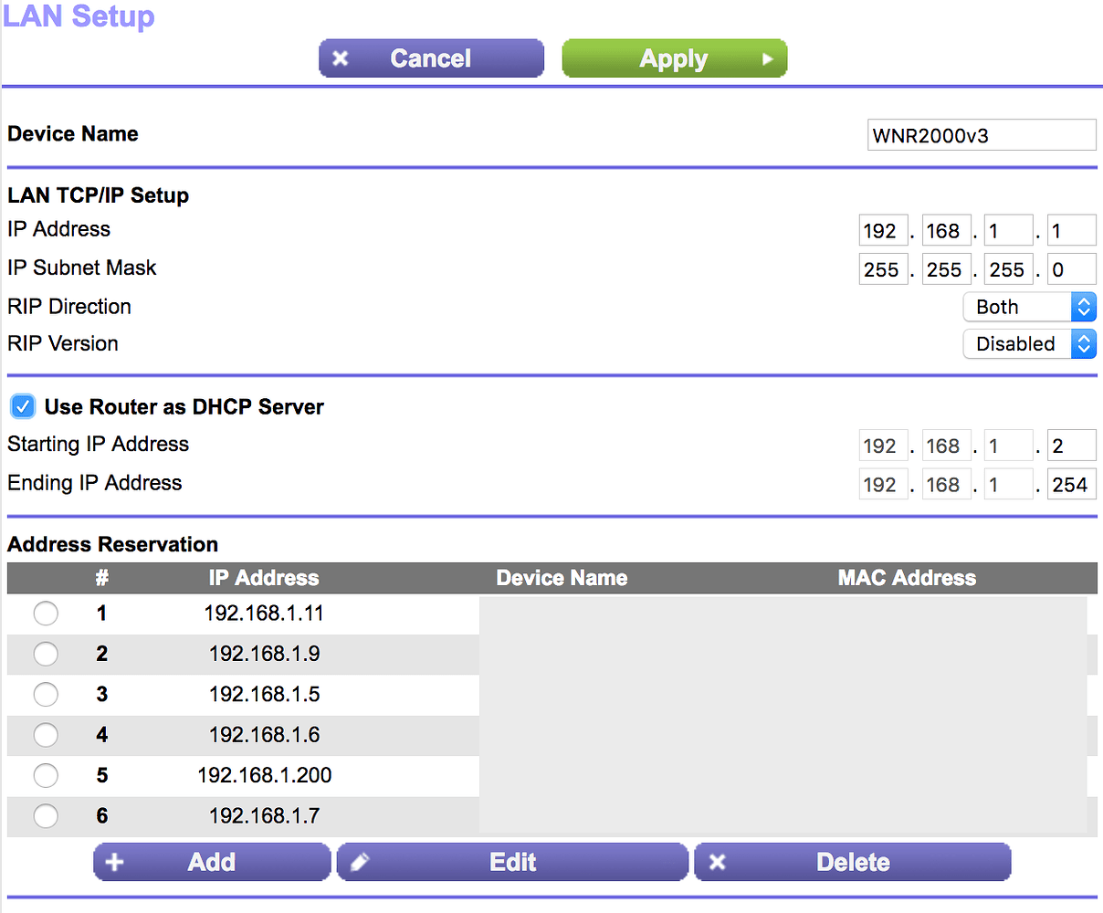
Task: Edit the last octet of Starting IP Address
Action: pos(1071,445)
